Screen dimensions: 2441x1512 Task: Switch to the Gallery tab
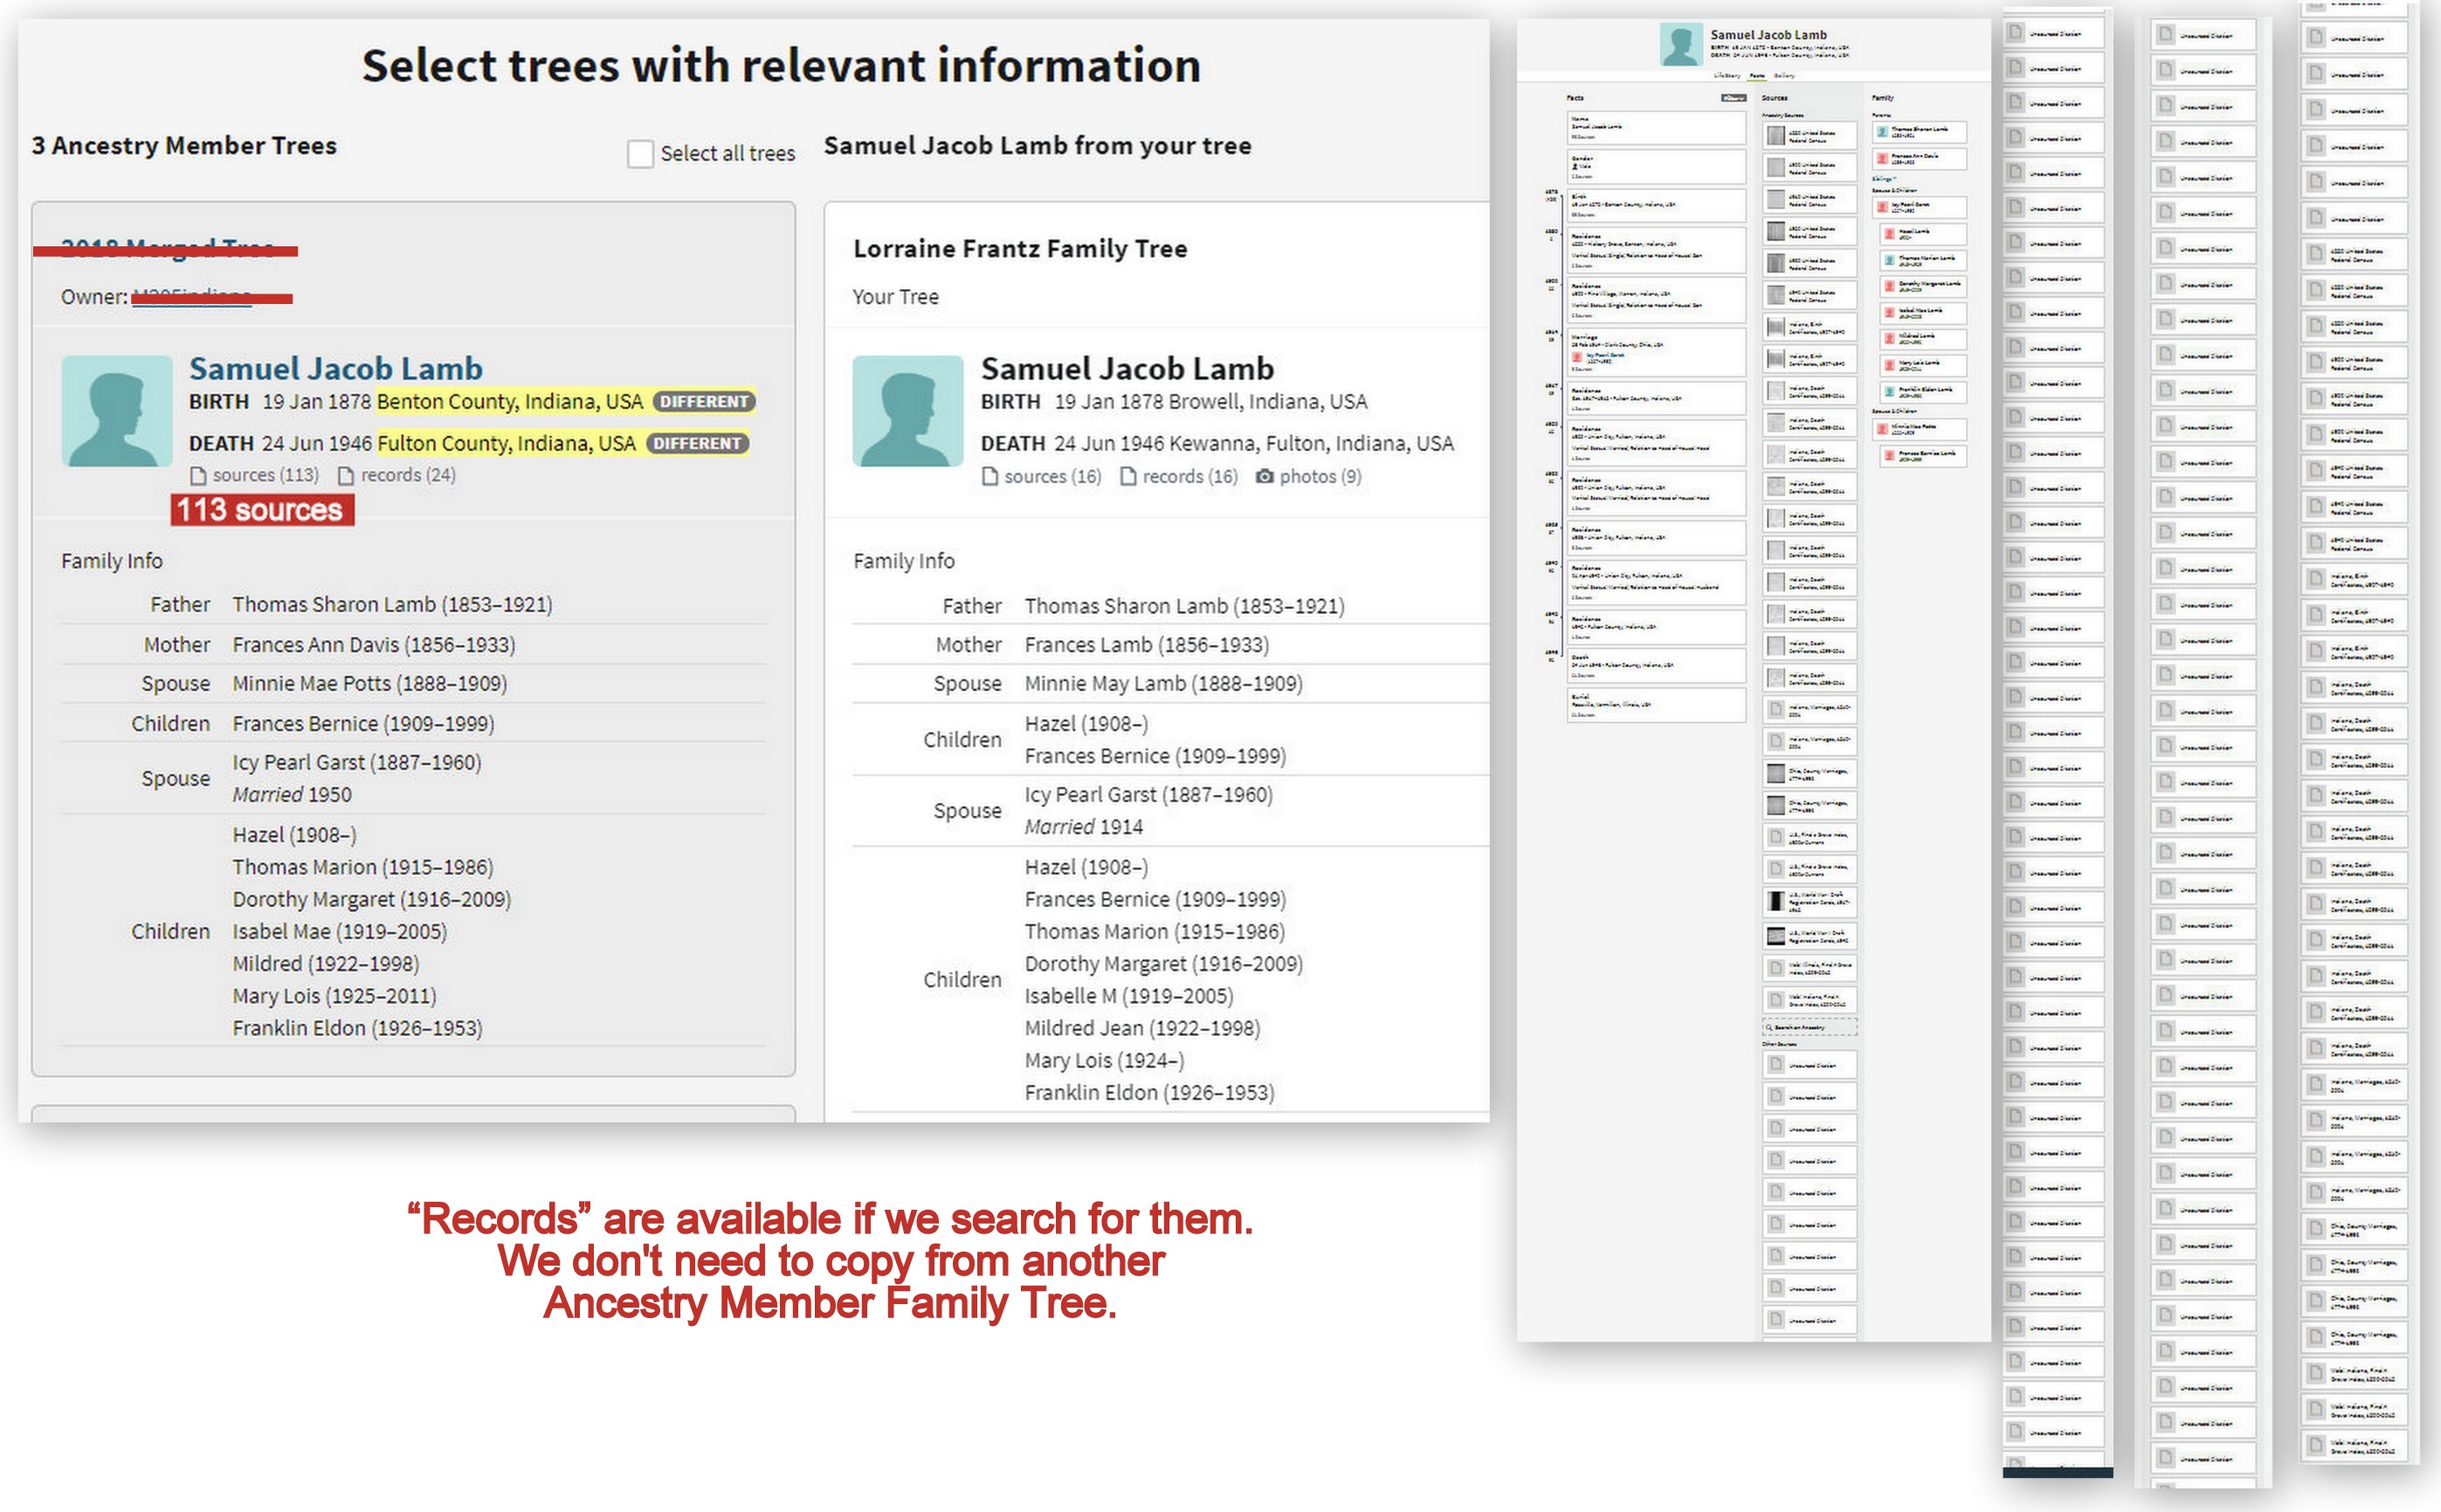point(1785,76)
